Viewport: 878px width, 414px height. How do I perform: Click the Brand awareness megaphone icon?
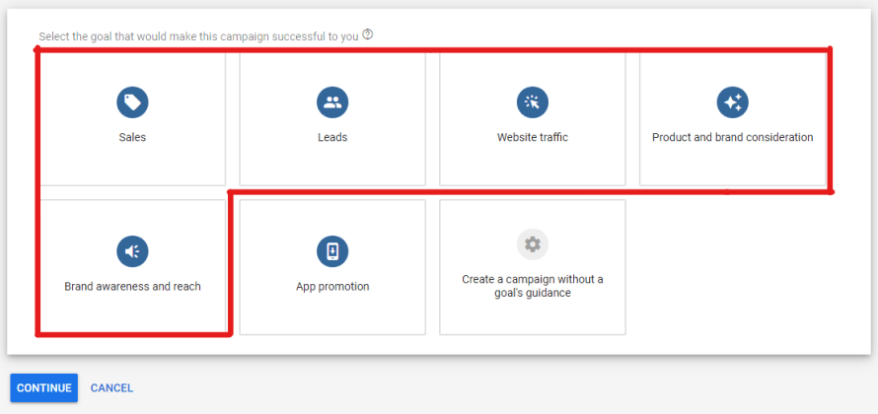(133, 251)
